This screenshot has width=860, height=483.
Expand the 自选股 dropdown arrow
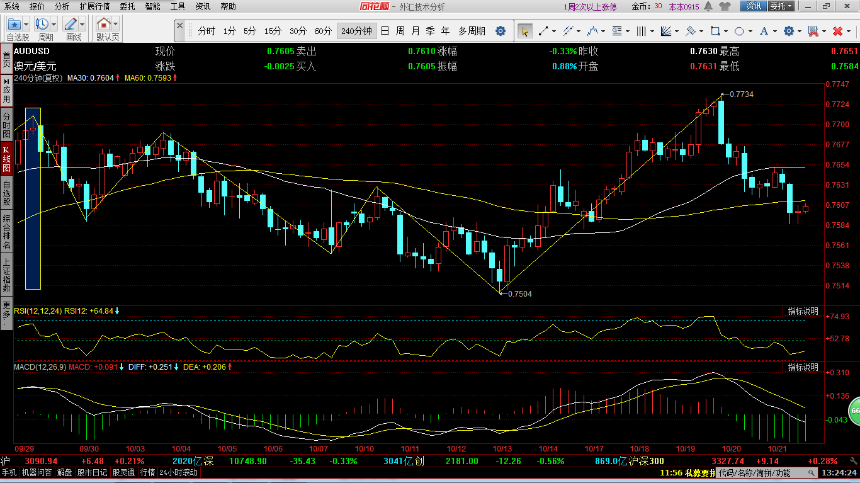coord(26,24)
